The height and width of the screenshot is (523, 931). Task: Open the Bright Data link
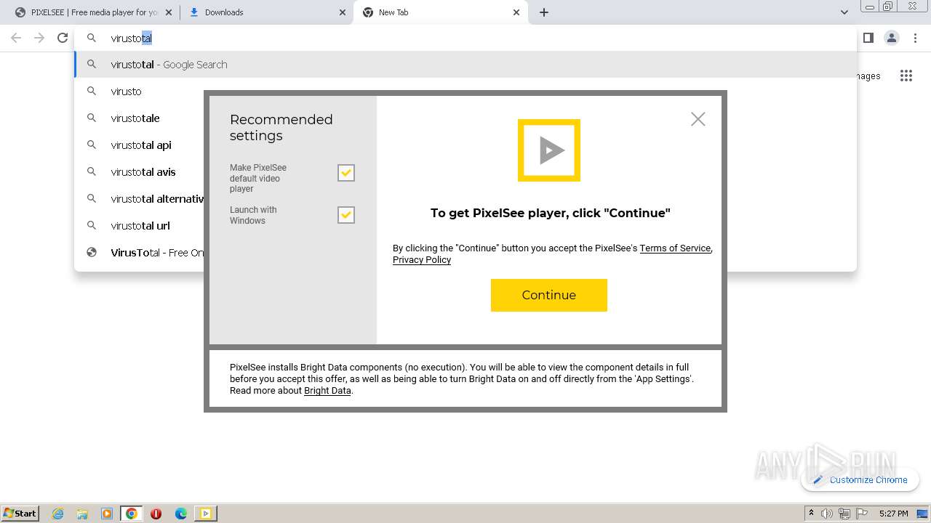[327, 391]
